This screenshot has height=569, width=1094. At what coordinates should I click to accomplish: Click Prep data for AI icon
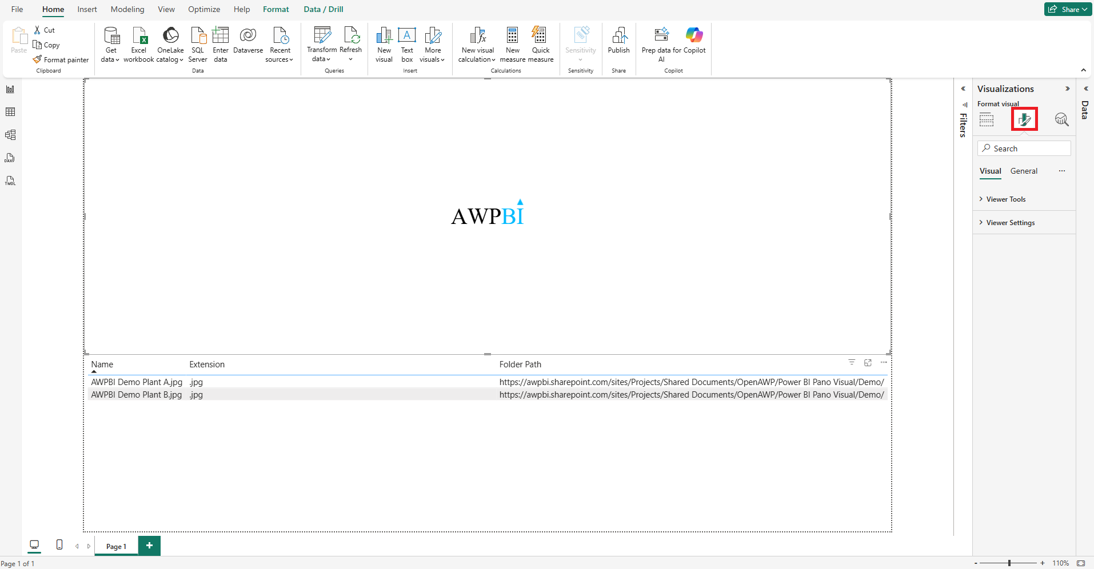661,35
